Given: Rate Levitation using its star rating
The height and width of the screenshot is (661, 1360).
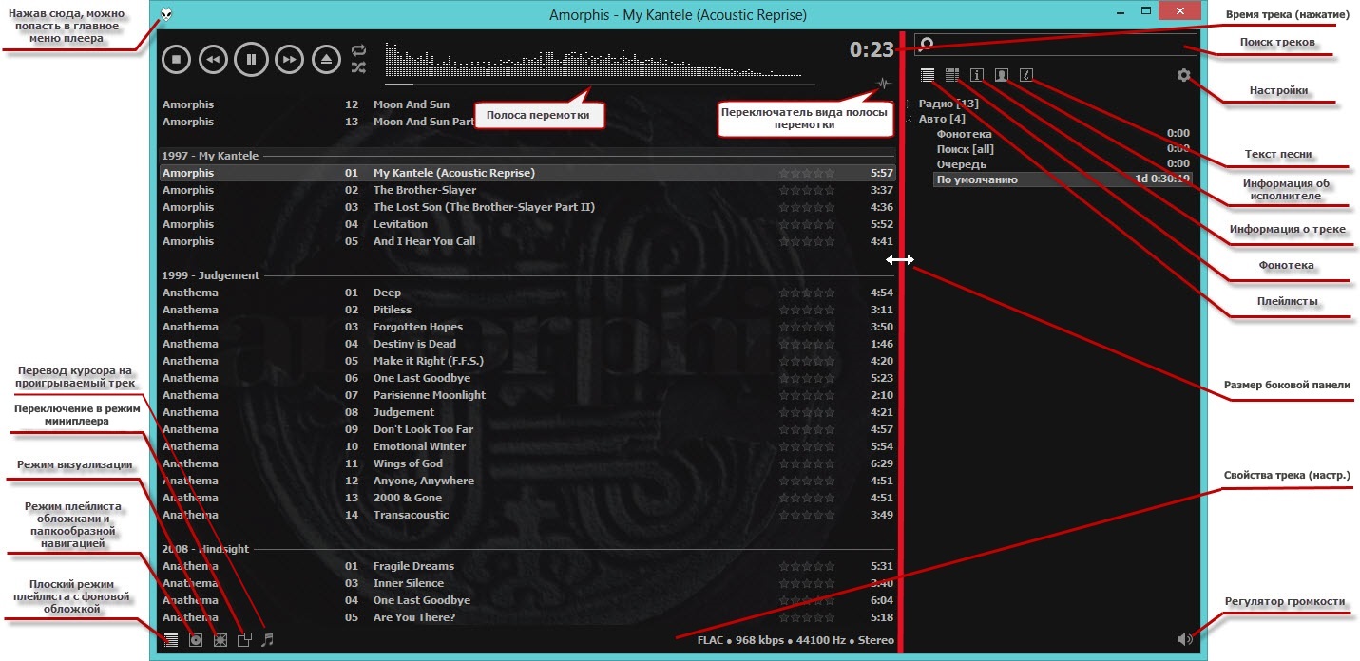Looking at the screenshot, I should click(x=807, y=224).
